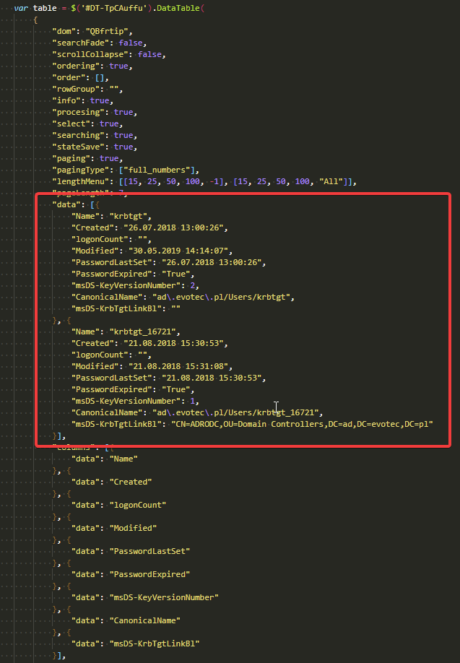This screenshot has width=460, height=663.
Task: Click the Created value of the krbtgt_16721 record
Action: tap(173, 343)
